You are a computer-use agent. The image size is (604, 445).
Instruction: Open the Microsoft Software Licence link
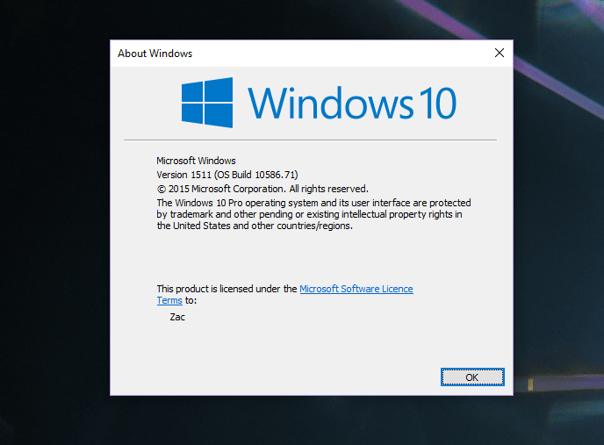(356, 289)
